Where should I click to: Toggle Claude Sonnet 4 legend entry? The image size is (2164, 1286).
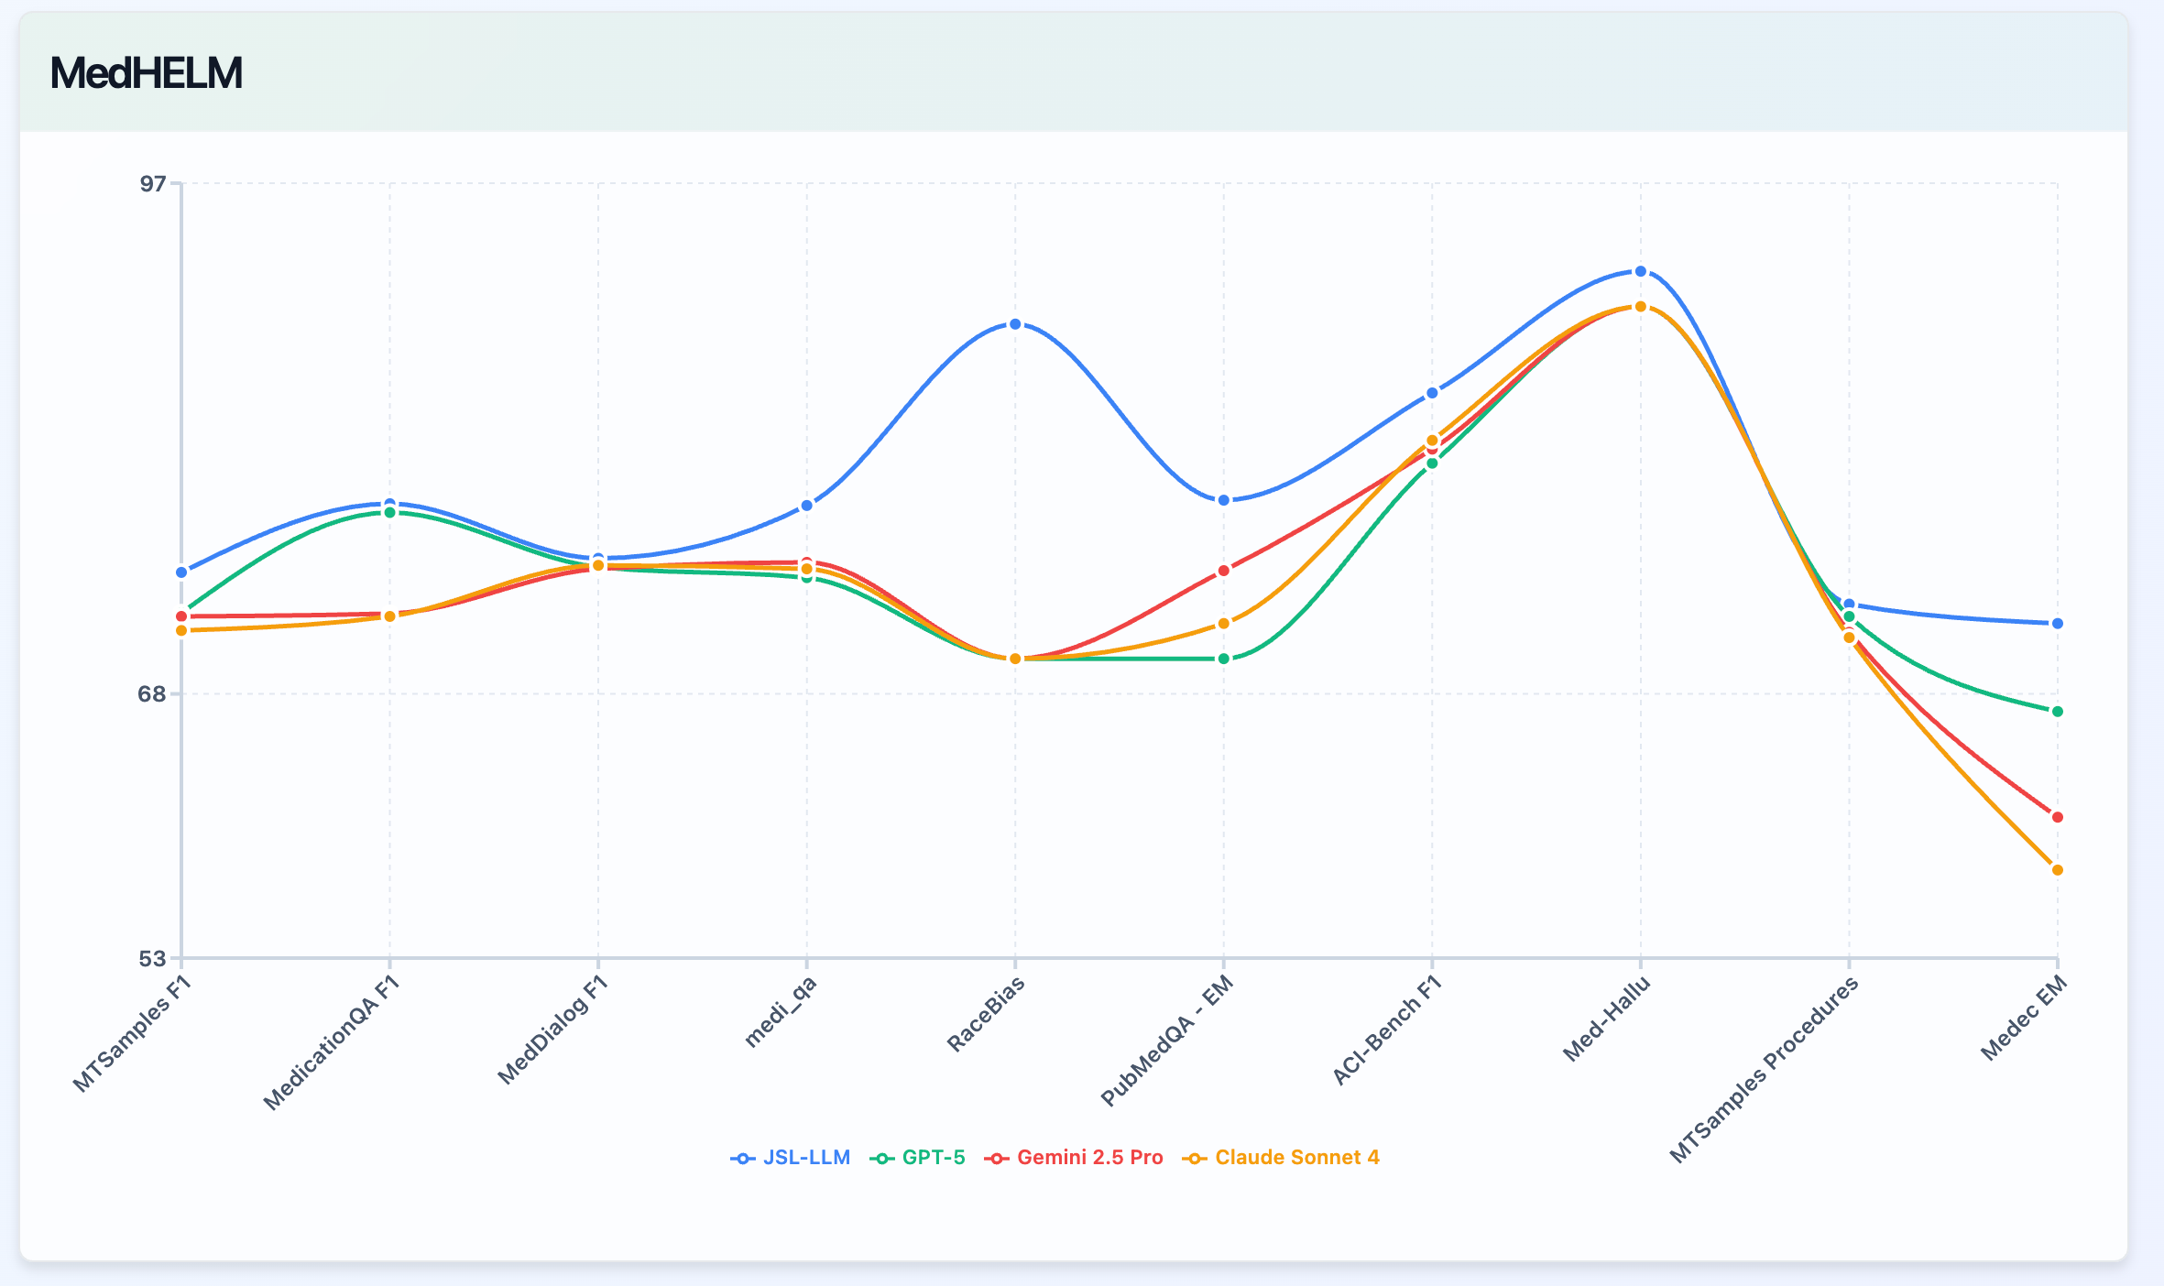coord(1295,1157)
